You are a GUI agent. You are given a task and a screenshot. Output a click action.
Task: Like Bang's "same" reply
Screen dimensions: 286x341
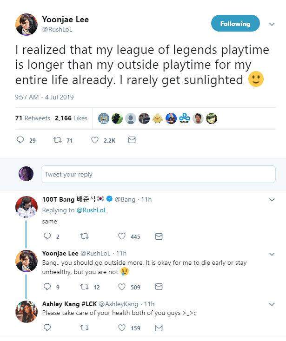[122, 236]
